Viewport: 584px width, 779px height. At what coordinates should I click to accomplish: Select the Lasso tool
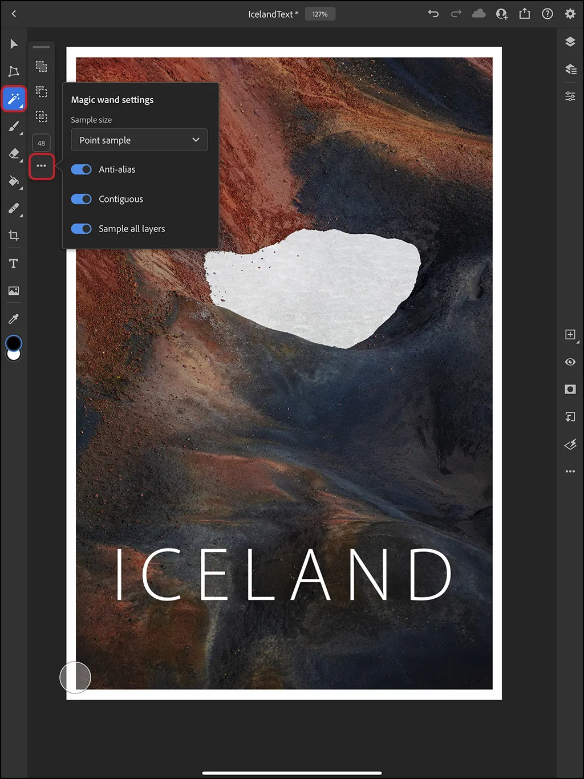coord(14,71)
